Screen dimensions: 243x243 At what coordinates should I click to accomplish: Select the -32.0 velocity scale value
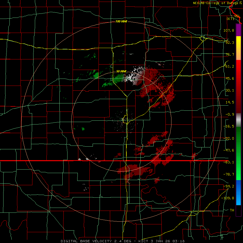(x=229, y=139)
